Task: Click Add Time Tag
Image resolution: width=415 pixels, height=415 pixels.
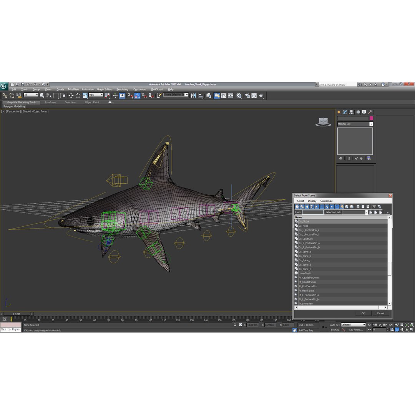Action: 305,330
